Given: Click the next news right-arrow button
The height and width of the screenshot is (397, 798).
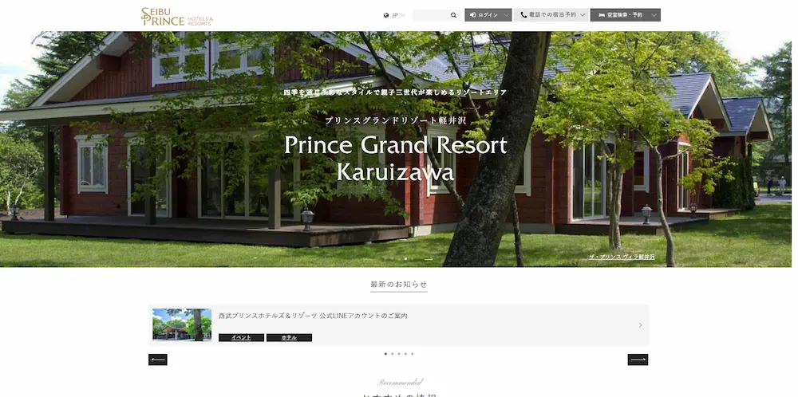Looking at the screenshot, I should (638, 360).
